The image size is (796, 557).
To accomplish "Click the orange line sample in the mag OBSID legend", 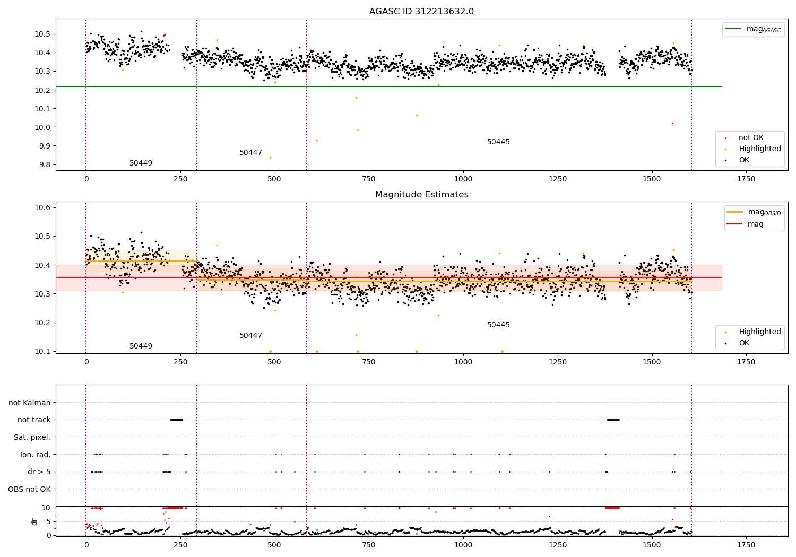I will click(x=734, y=212).
